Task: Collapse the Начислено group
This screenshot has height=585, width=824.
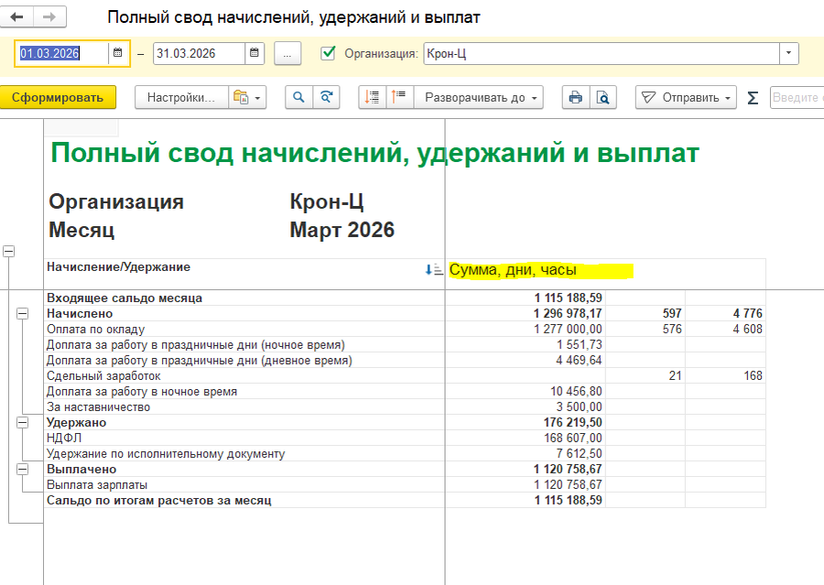Action: point(22,314)
